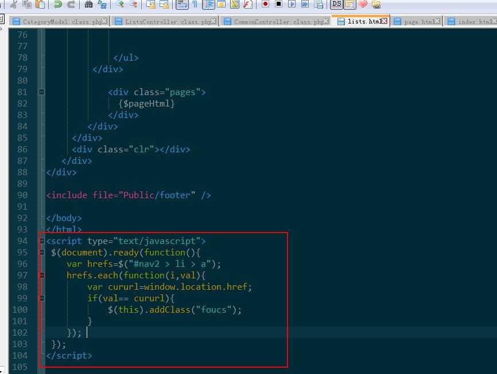The image size is (497, 374).
Task: Switch to the index.html tab
Action: 471,22
